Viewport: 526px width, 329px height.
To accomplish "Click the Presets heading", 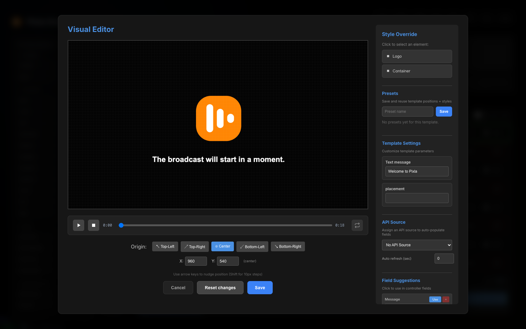I will (390, 93).
